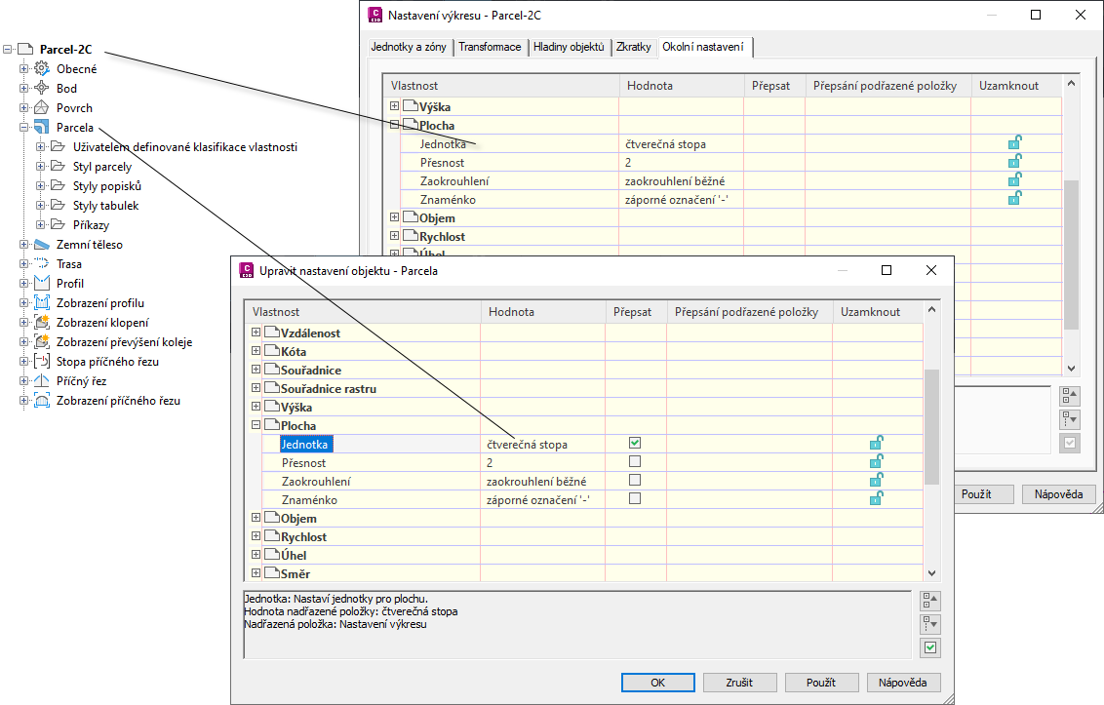The height and width of the screenshot is (705, 1104).
Task: Click Použít in Parcela dialog
Action: coord(821,683)
